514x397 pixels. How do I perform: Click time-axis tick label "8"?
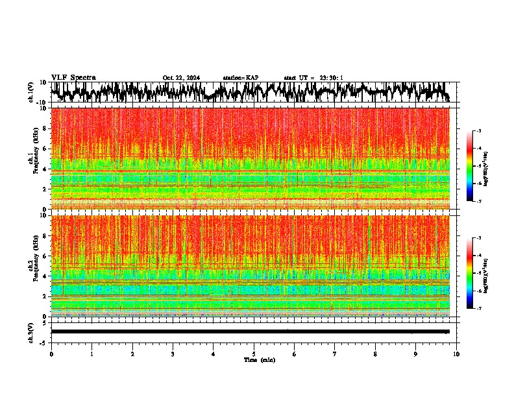pyautogui.click(x=375, y=354)
